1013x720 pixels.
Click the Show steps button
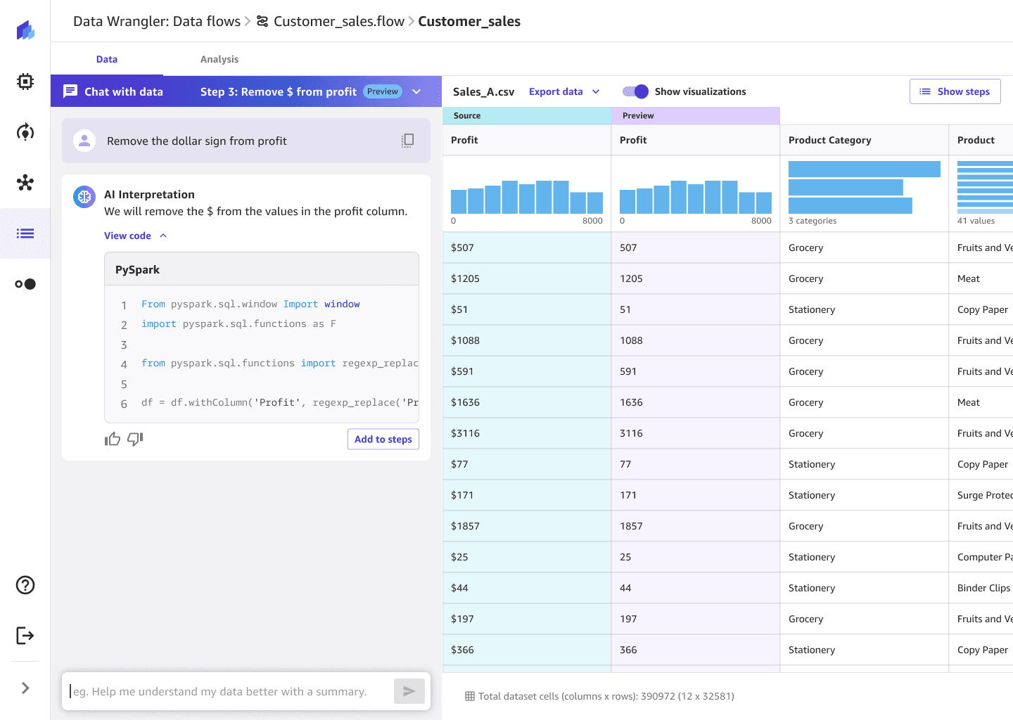tap(955, 91)
